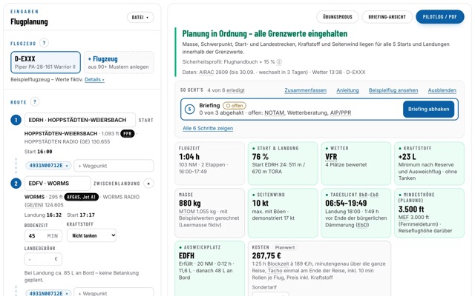Viewport: 475px width, 296px height.
Task: Export via Pilotlog / PDF button
Action: 440,17
